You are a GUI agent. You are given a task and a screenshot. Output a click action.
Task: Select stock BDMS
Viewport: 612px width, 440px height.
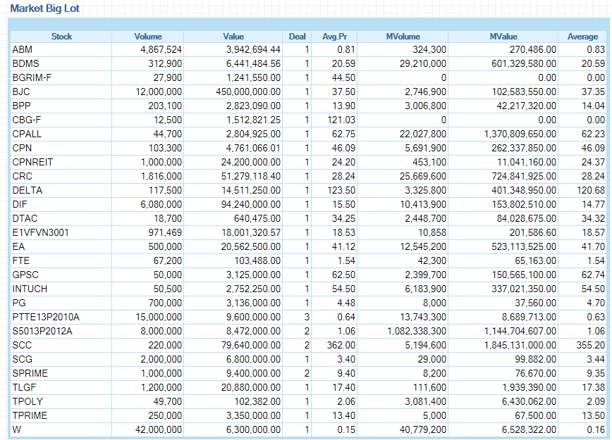pyautogui.click(x=26, y=64)
